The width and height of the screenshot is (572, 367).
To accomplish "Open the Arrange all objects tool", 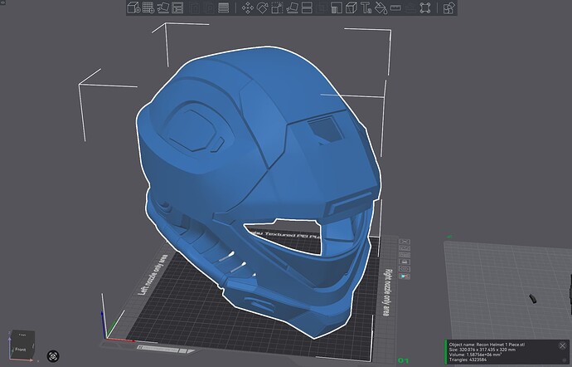I will (x=177, y=7).
